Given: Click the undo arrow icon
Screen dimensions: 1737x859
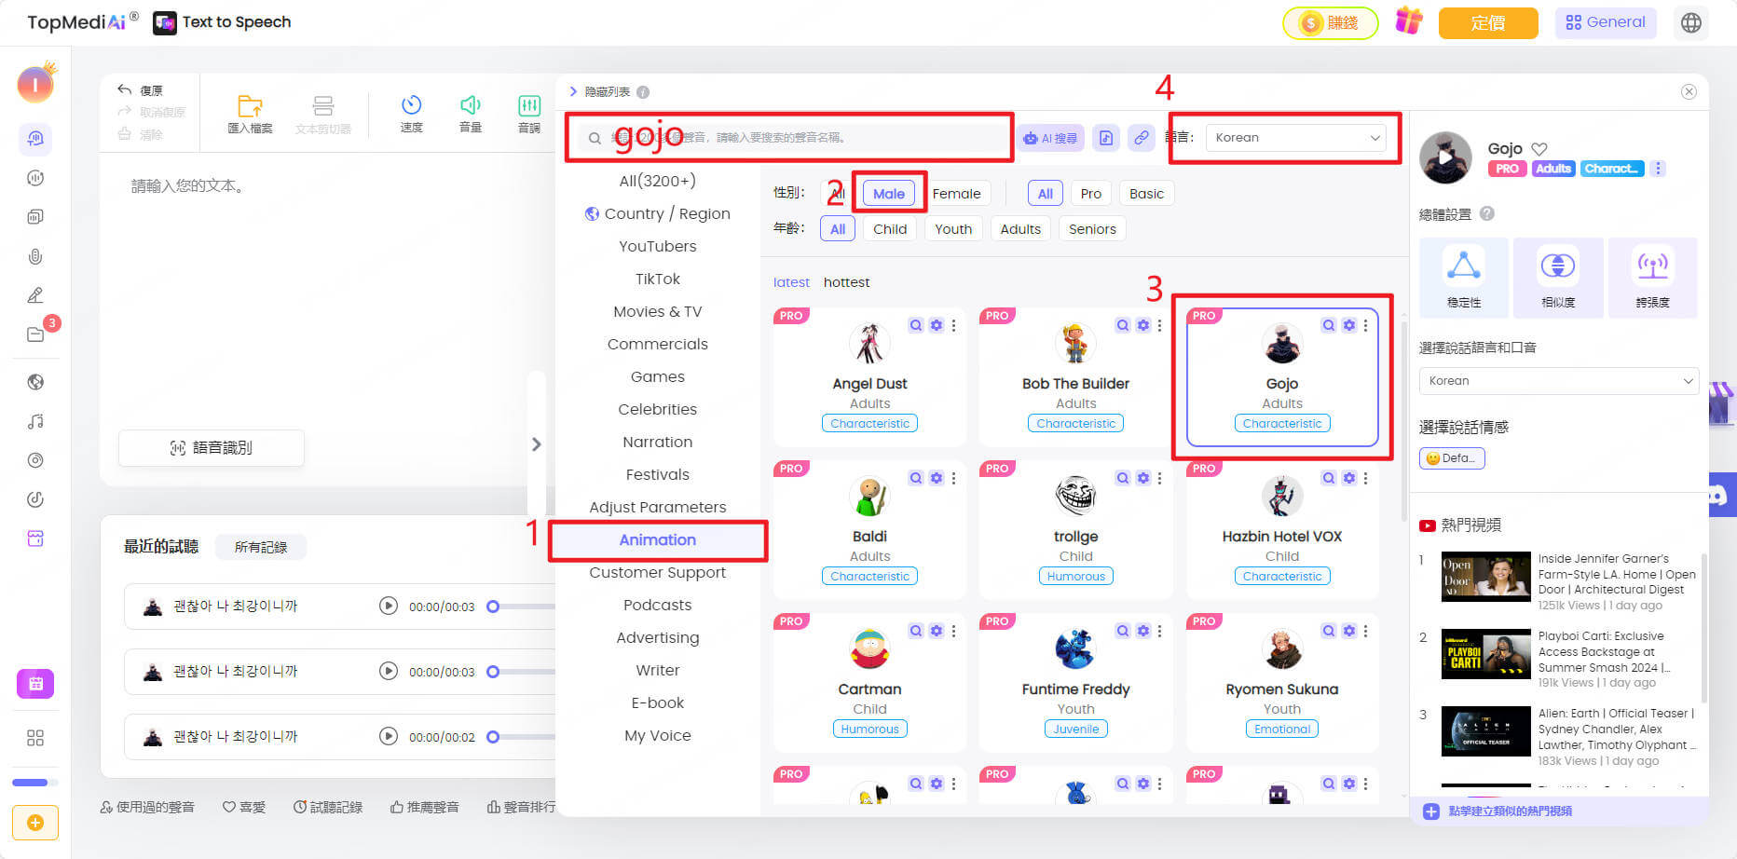Looking at the screenshot, I should [124, 89].
